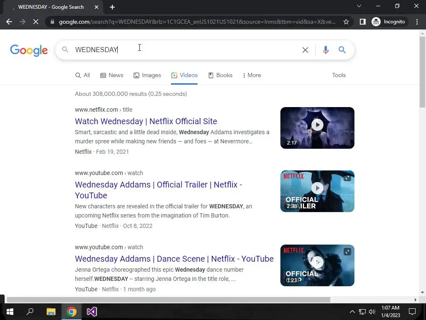Play the 1:23 Dance Scene thumbnail
Image resolution: width=426 pixels, height=320 pixels.
coord(317,265)
